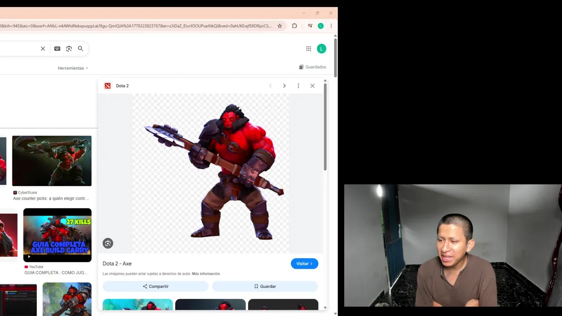This screenshot has height=316, width=562.
Task: Open the Chrome extensions puzzle icon
Action: point(295,26)
